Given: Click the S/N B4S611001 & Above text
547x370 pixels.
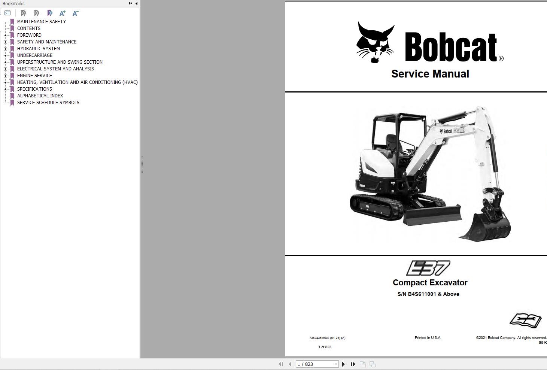Looking at the screenshot, I should [x=428, y=294].
